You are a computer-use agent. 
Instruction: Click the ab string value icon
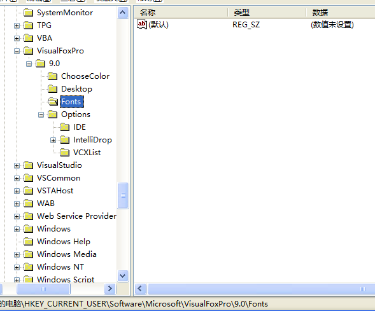tap(141, 24)
